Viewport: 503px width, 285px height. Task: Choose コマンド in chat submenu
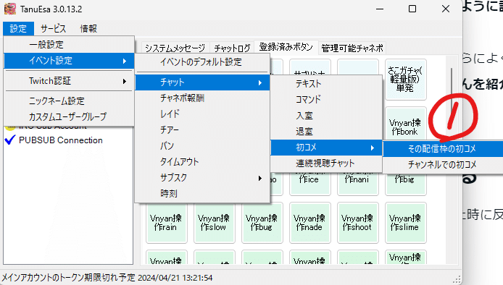click(326, 99)
